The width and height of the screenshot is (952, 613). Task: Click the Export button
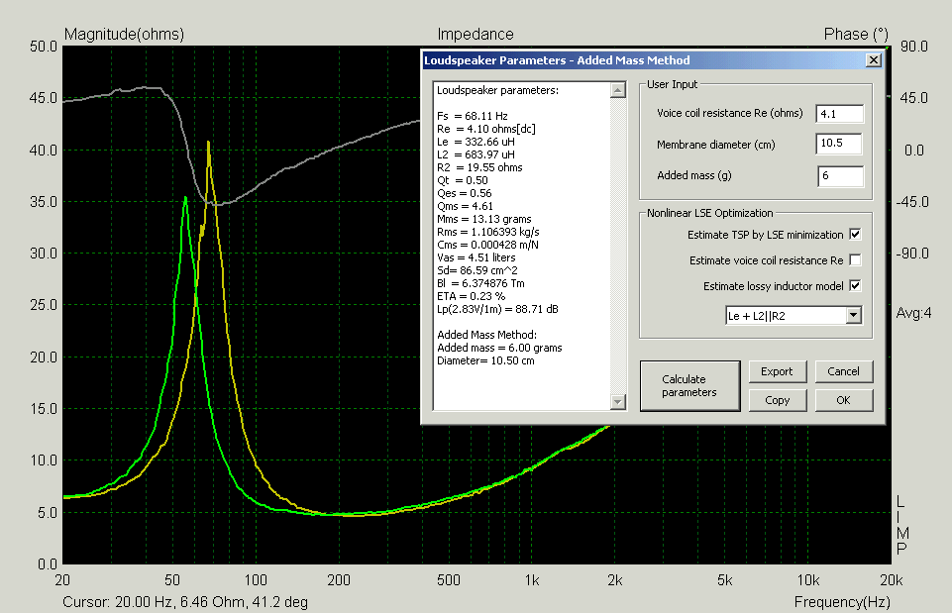coord(777,371)
